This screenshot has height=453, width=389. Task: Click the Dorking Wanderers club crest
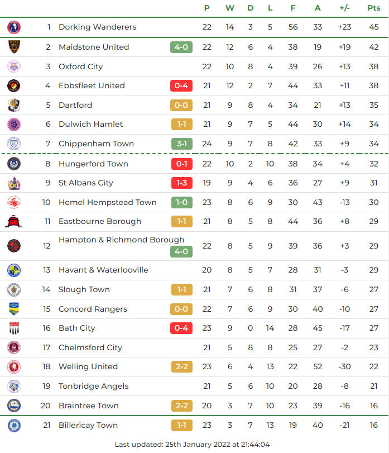click(14, 27)
